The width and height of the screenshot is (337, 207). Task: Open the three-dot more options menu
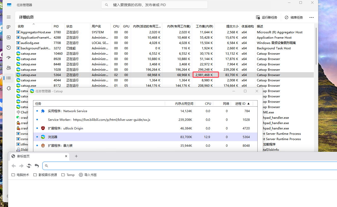coord(312,17)
